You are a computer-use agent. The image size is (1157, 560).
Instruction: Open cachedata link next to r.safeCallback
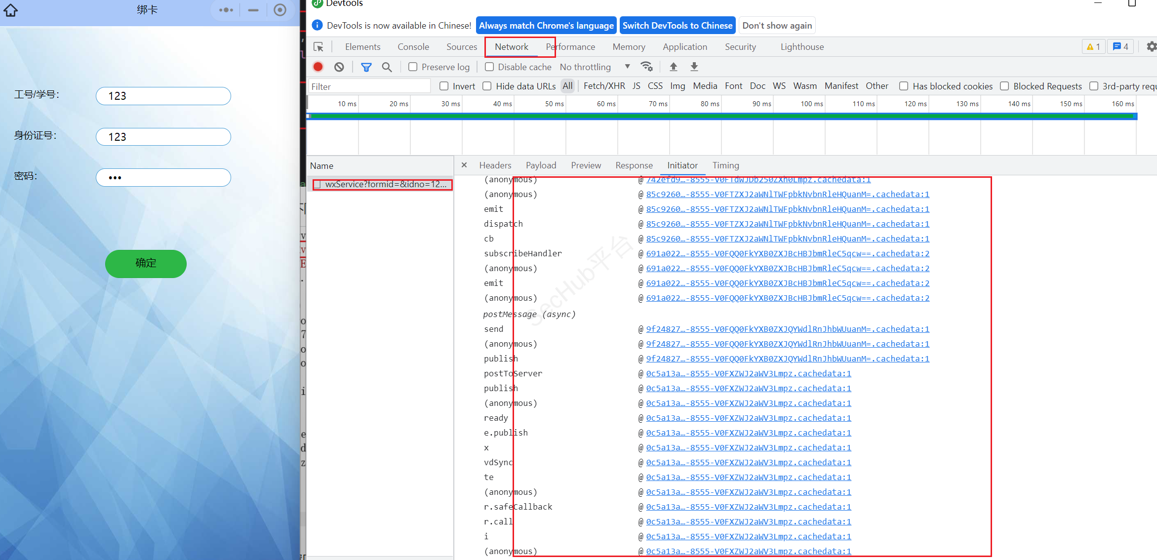coord(749,507)
